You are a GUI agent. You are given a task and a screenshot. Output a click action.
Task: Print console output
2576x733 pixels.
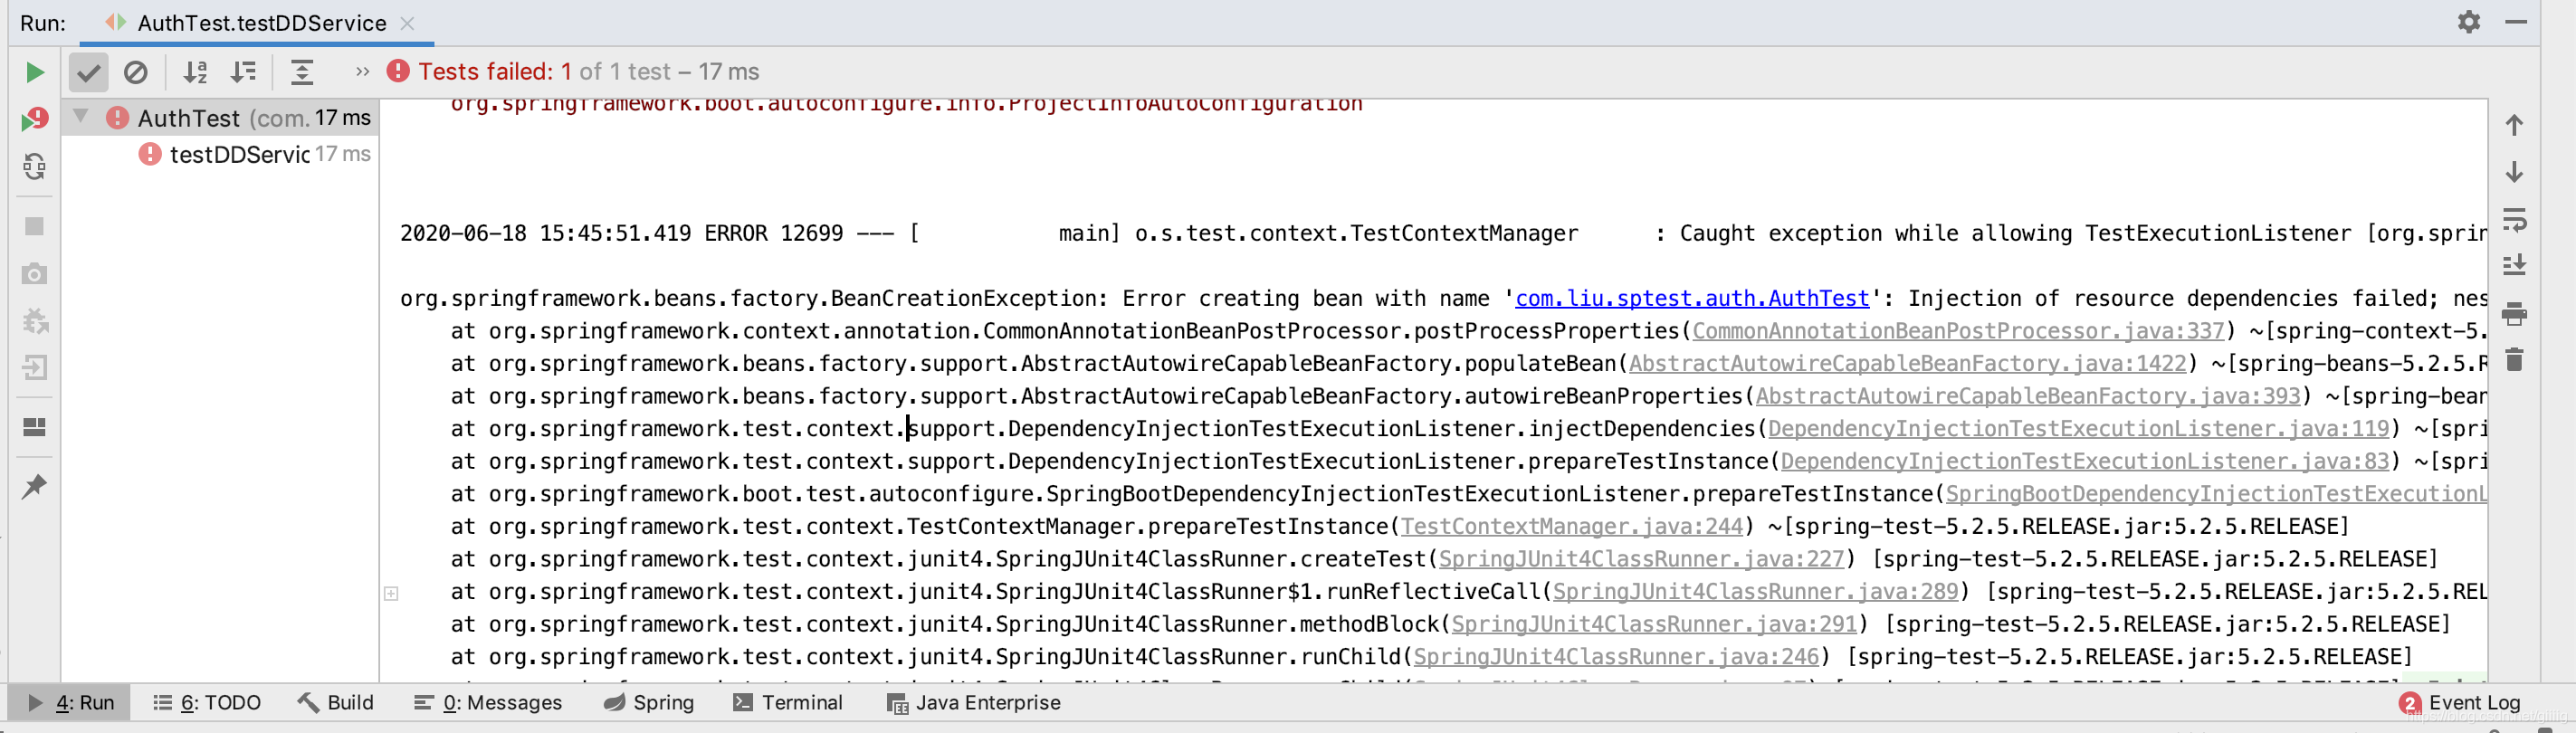tap(2514, 314)
